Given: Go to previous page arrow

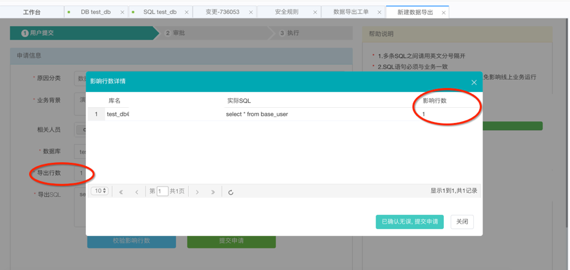Looking at the screenshot, I should pyautogui.click(x=137, y=192).
